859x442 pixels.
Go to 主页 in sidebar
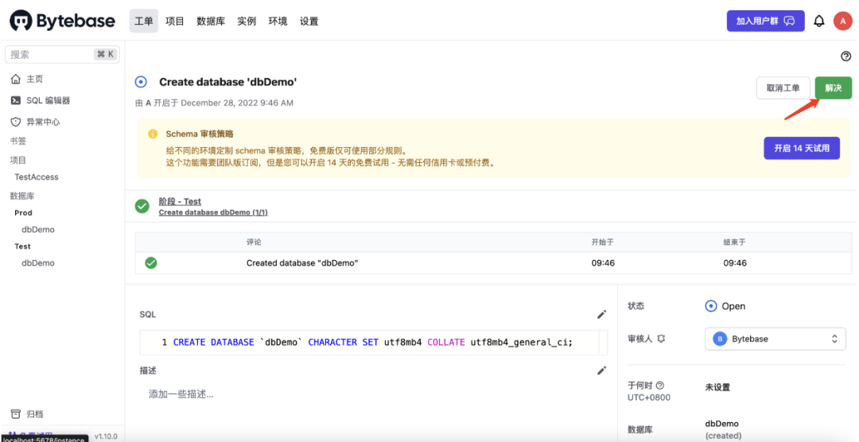pyautogui.click(x=34, y=79)
